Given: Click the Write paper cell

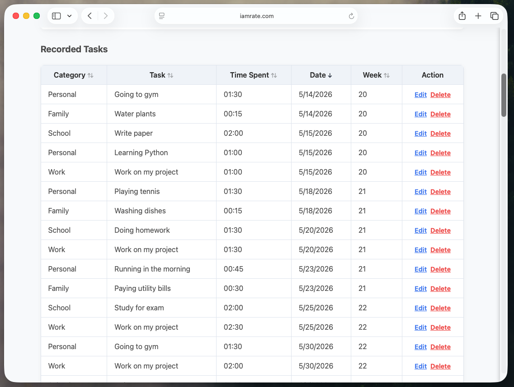Looking at the screenshot, I should click(x=161, y=133).
